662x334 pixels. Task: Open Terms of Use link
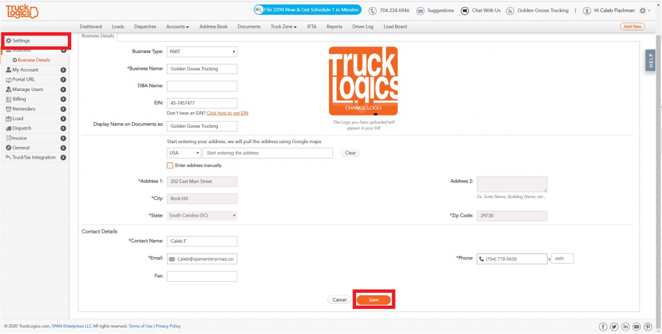point(140,326)
